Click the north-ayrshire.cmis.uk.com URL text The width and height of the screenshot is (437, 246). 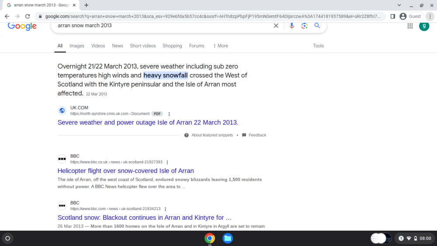(x=110, y=114)
